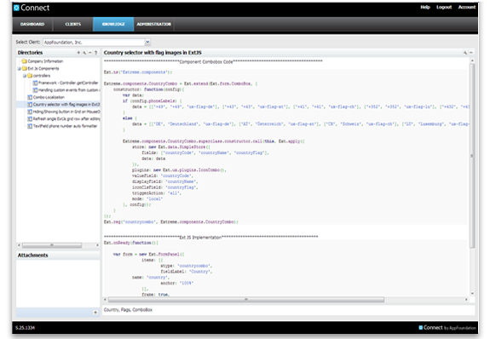
Task: Click the Help link
Action: pos(425,7)
